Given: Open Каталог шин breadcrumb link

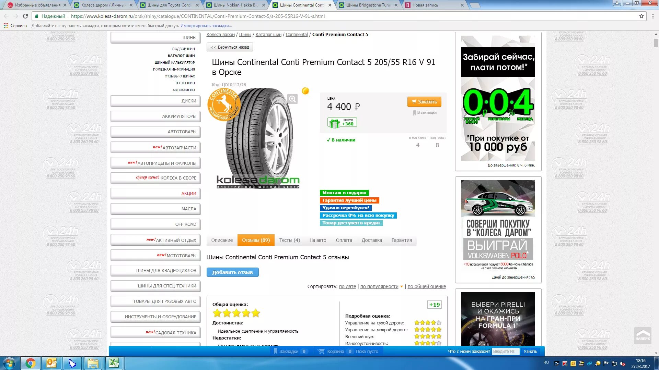Looking at the screenshot, I should tap(268, 35).
